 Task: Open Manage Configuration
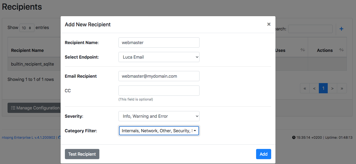[34, 108]
